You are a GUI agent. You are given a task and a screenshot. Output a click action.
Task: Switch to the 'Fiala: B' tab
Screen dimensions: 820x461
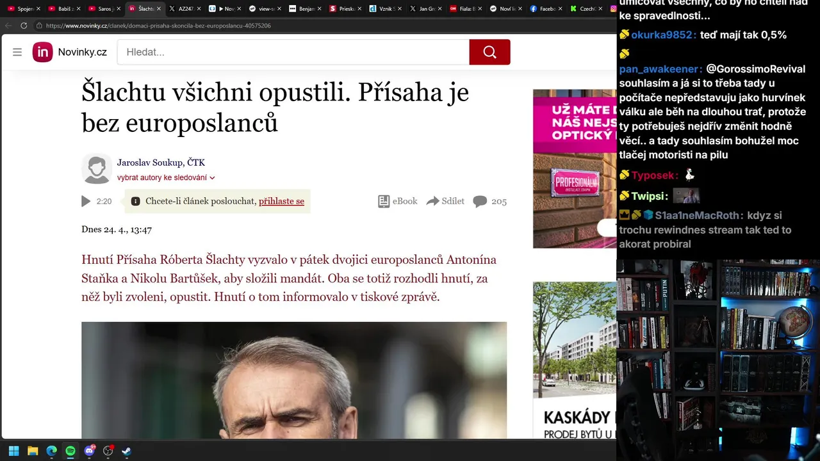(467, 9)
